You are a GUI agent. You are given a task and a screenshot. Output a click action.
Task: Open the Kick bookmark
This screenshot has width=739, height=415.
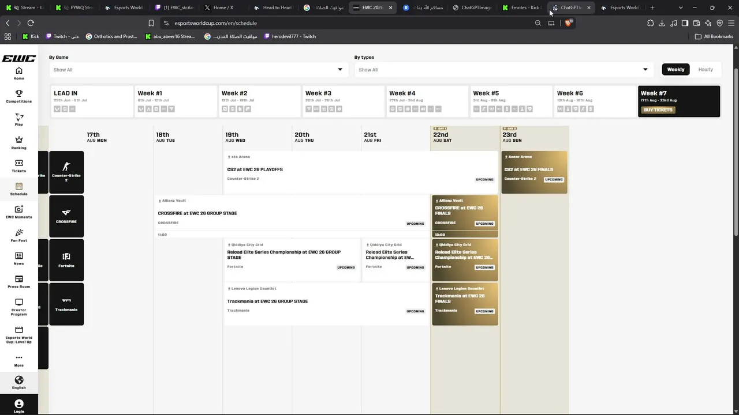[x=31, y=36]
